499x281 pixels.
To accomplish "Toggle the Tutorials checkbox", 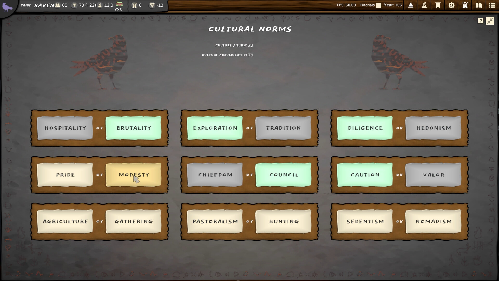I will (x=379, y=5).
